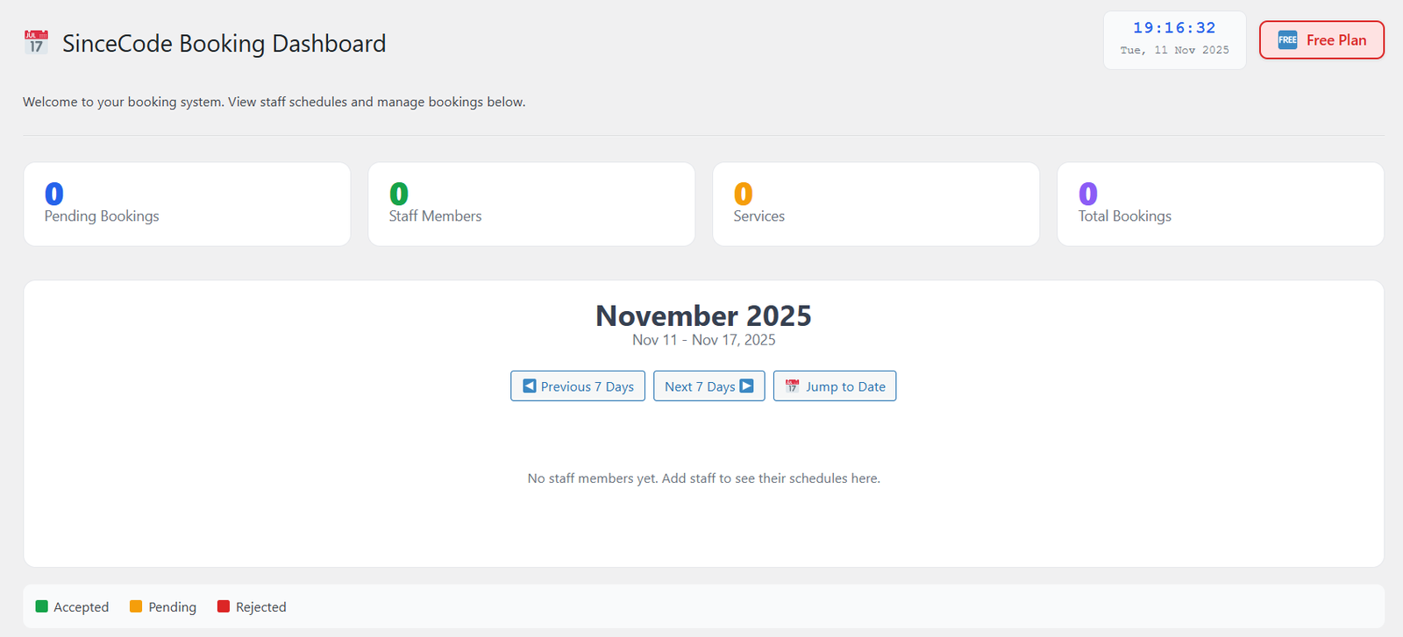Image resolution: width=1403 pixels, height=637 pixels.
Task: Click the November 2025 heading
Action: click(703, 315)
